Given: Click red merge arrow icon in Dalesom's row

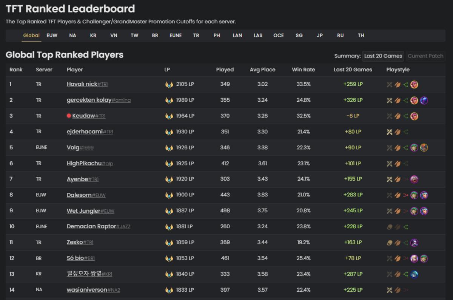Looking at the screenshot, I should [406, 195].
